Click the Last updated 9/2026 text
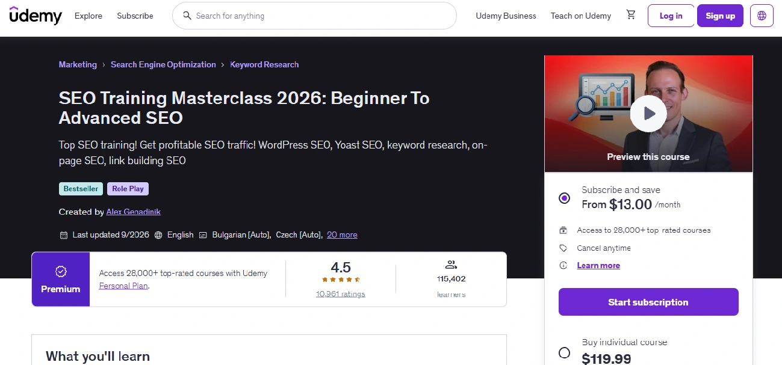Viewport: 782px width, 365px height. (x=111, y=235)
